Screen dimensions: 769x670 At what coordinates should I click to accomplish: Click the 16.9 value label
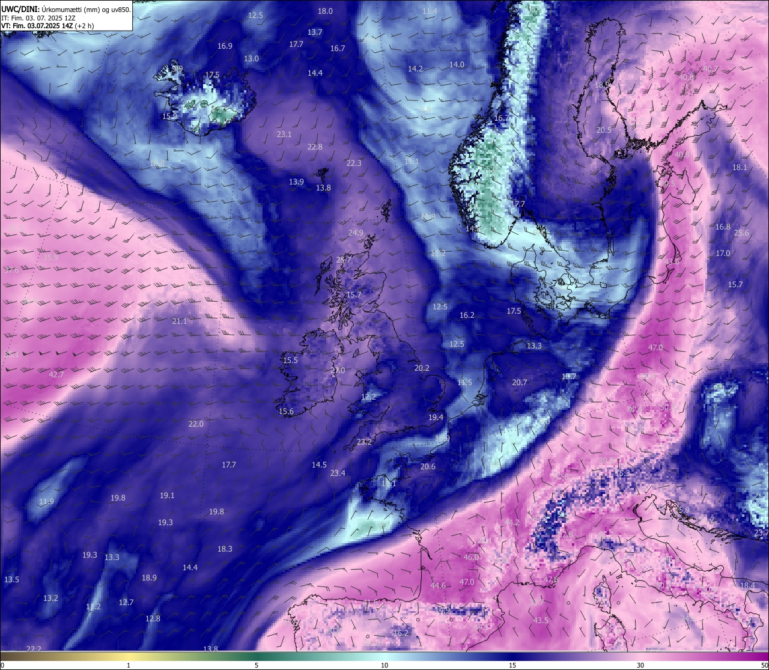pos(225,46)
